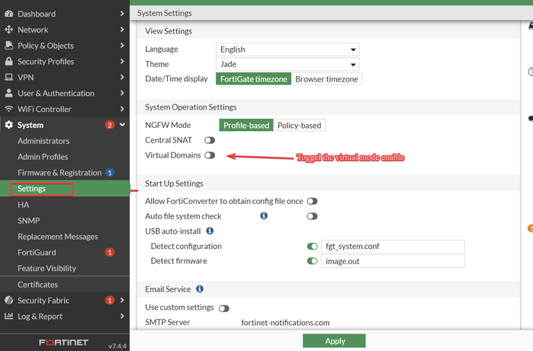Click the fortinet-notifications.com SMTP server text
The height and width of the screenshot is (351, 533).
coord(285,323)
